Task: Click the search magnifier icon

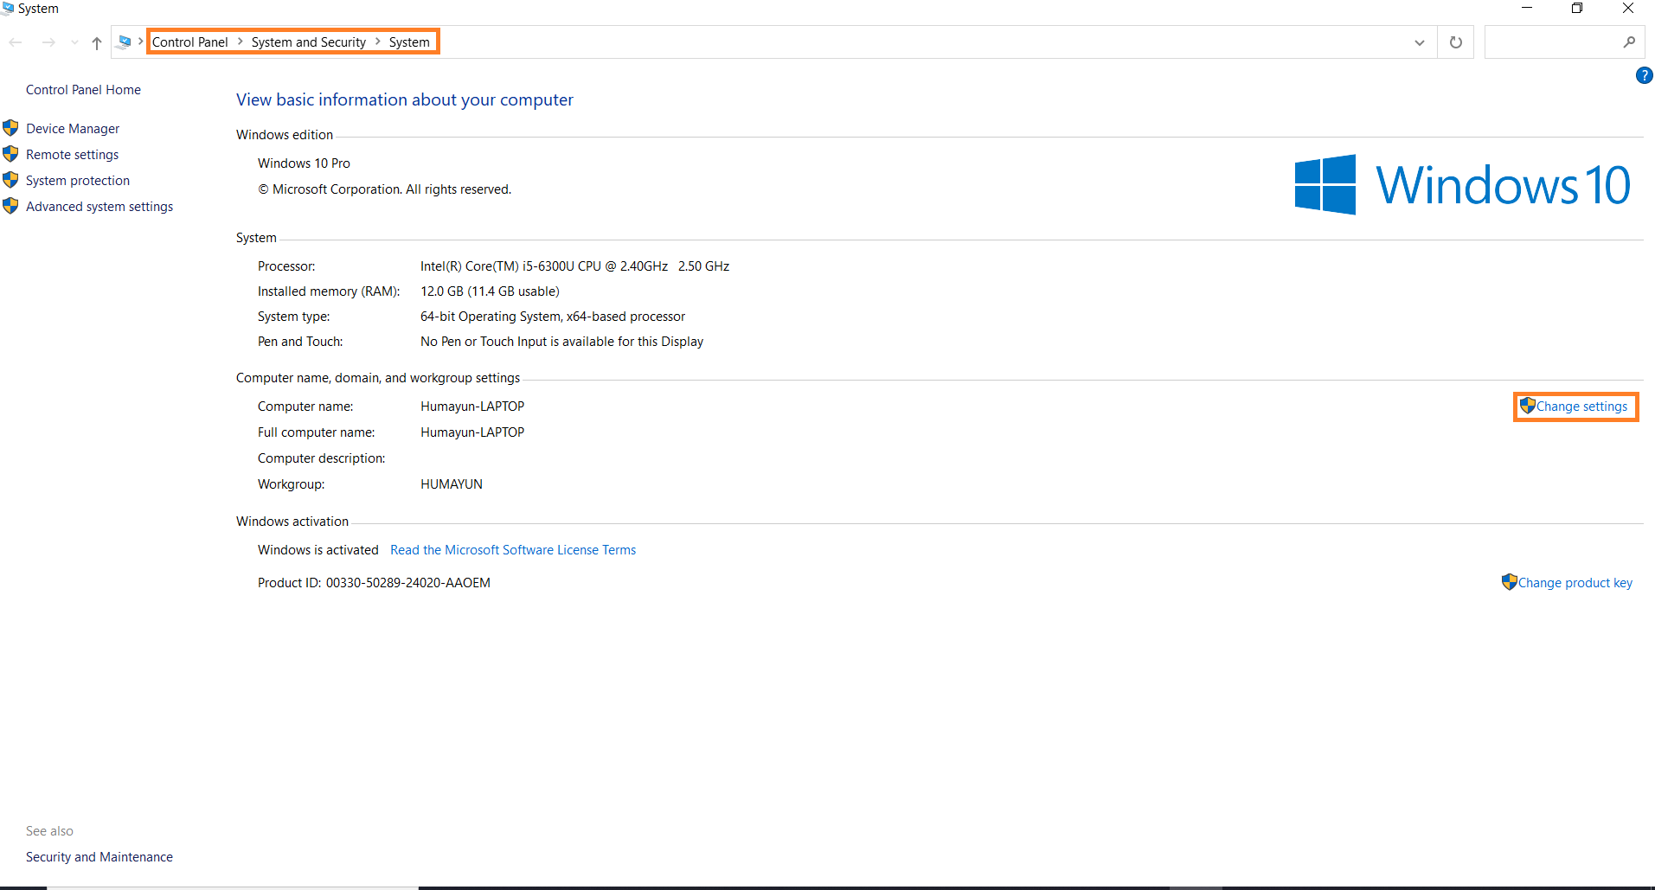Action: pyautogui.click(x=1630, y=42)
